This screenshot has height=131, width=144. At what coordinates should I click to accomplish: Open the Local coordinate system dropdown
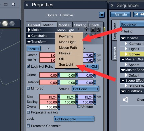34,49
